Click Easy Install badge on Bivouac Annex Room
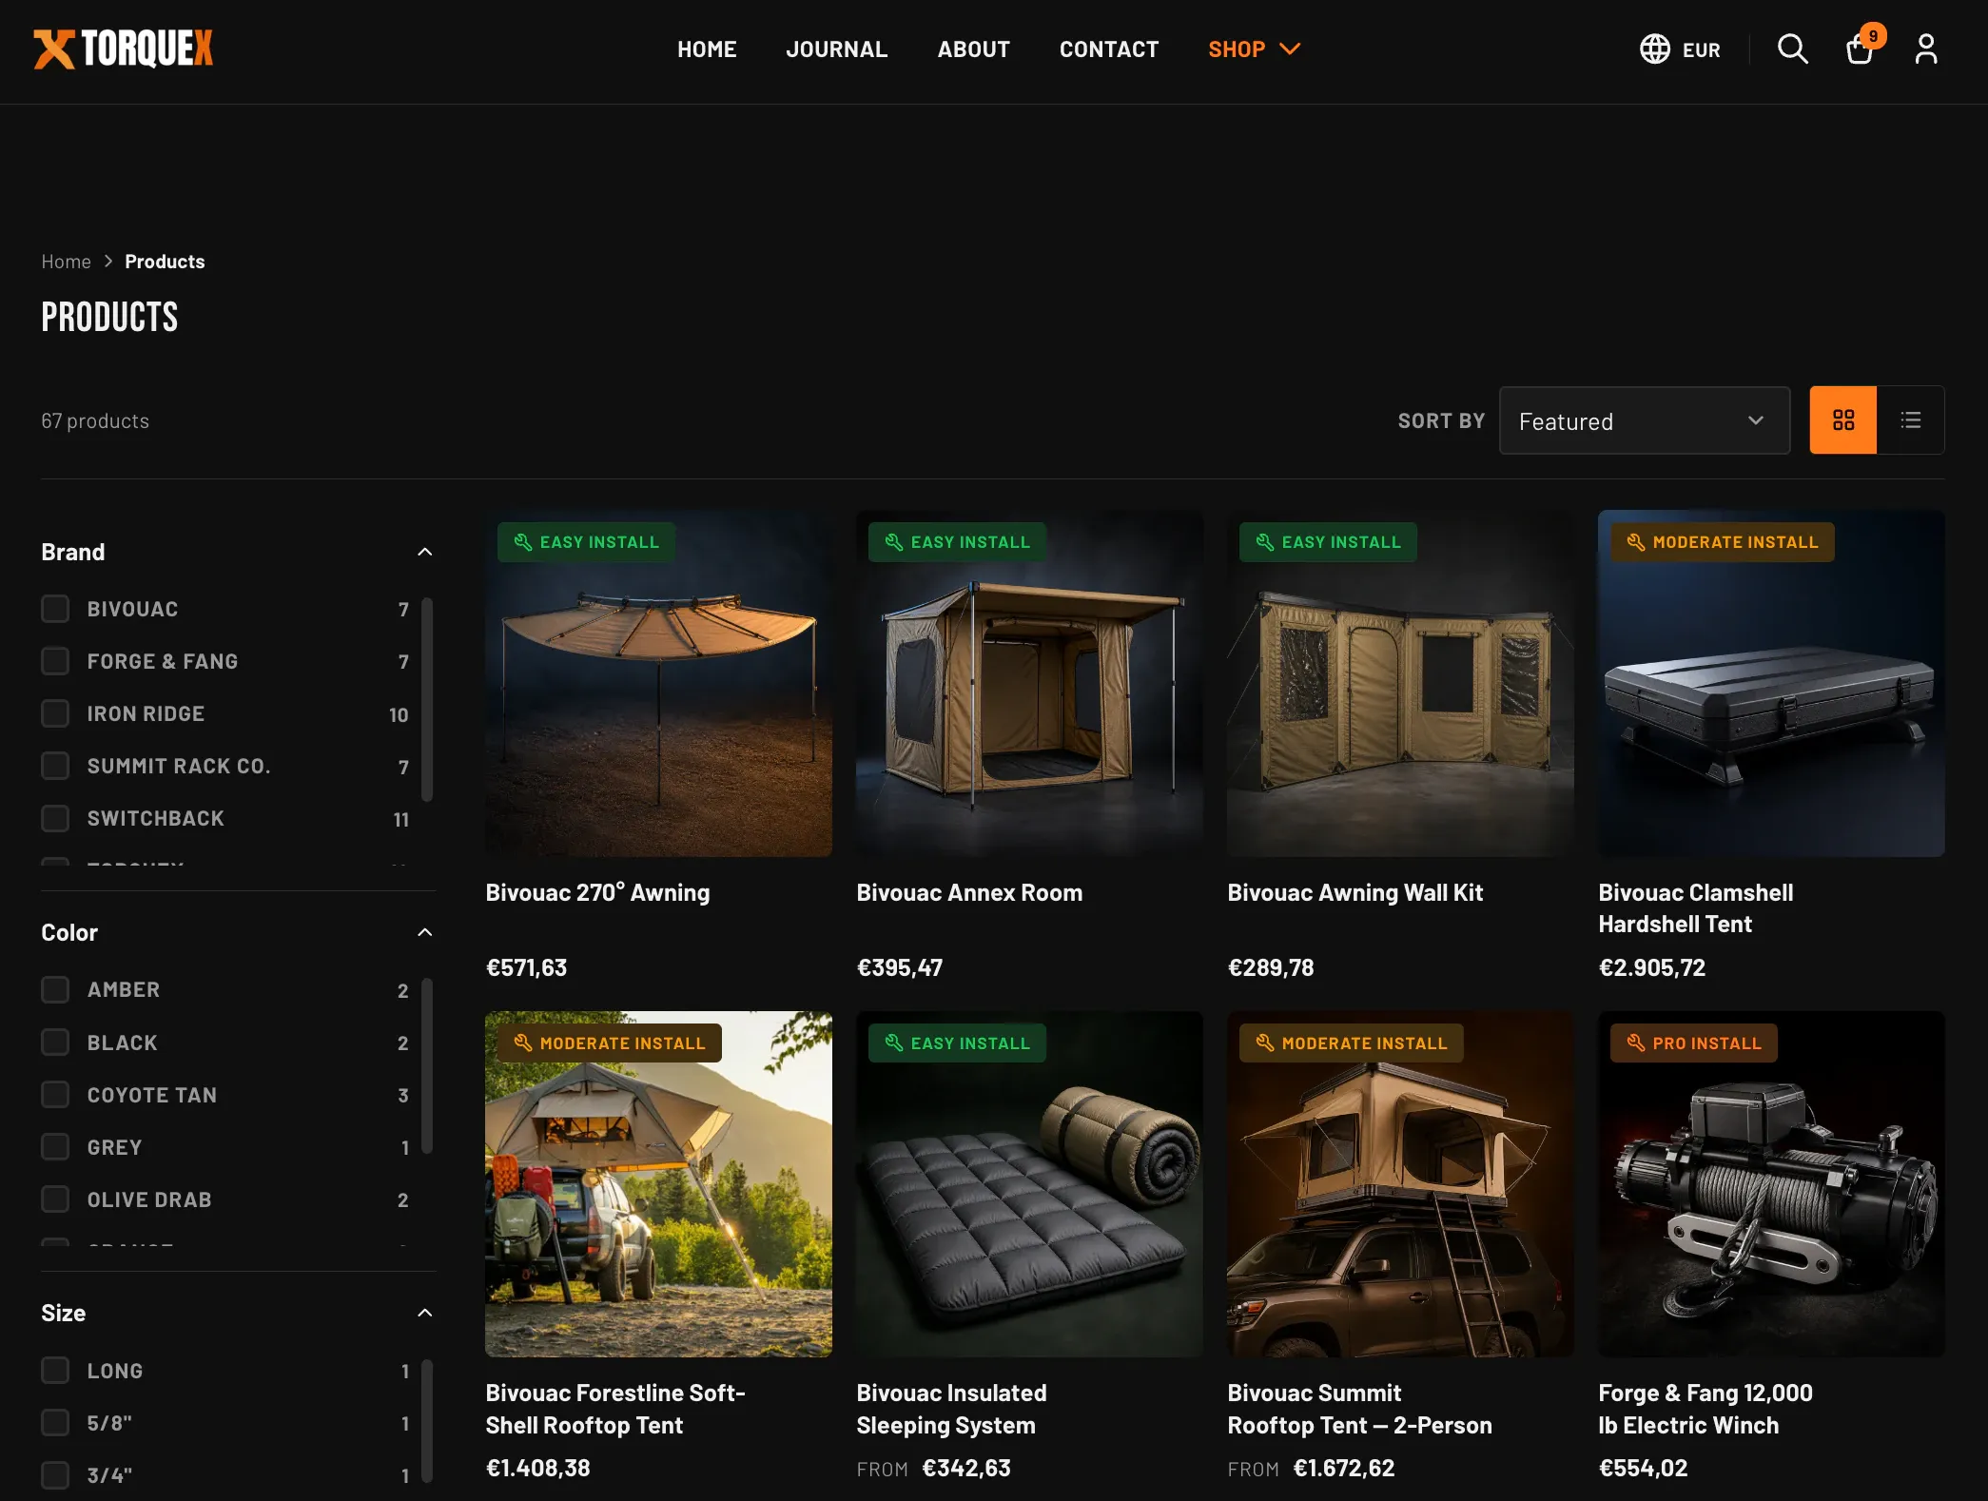This screenshot has width=1988, height=1501. (x=957, y=542)
